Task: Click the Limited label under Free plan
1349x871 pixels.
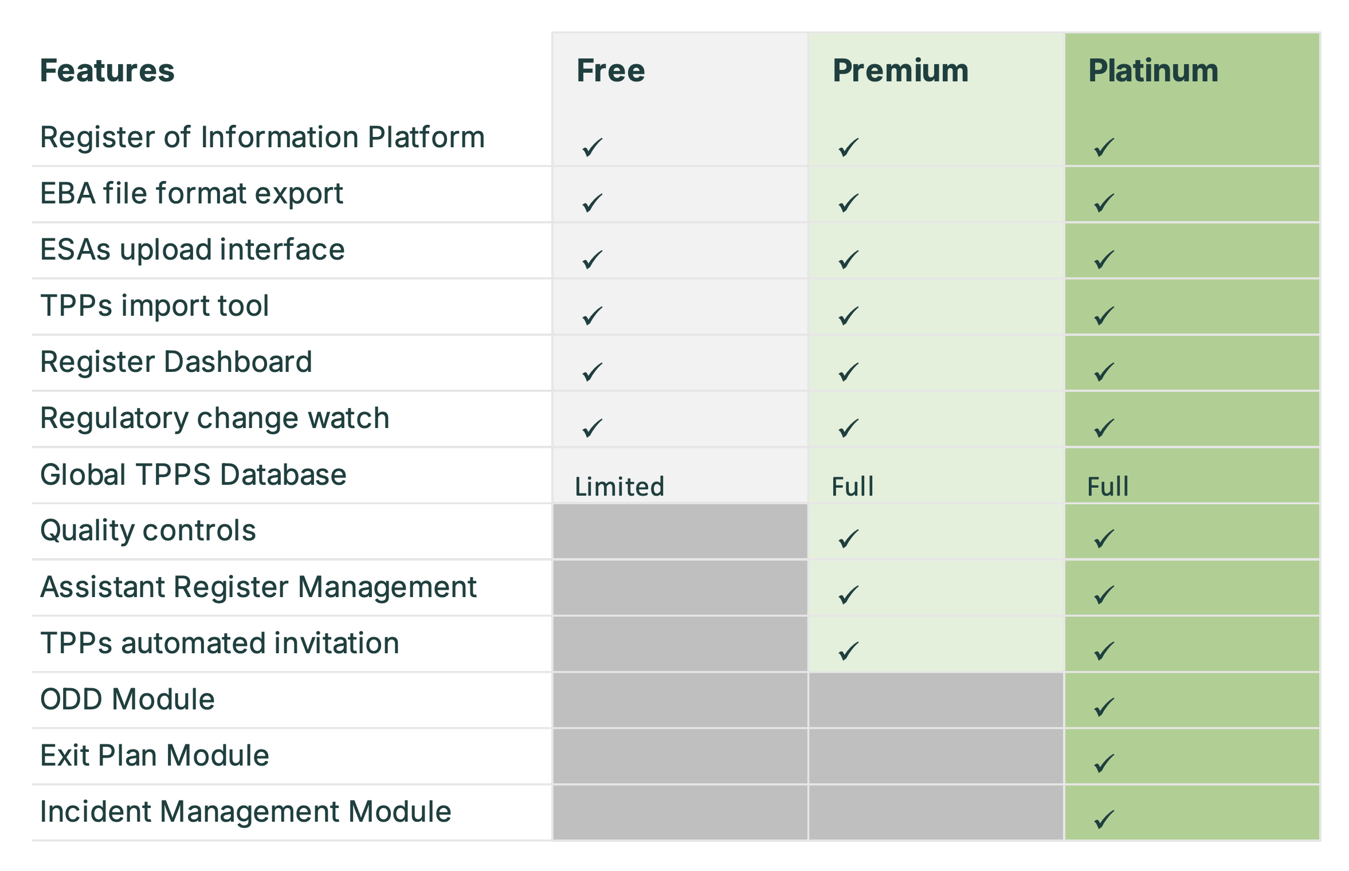Action: pyautogui.click(x=619, y=486)
